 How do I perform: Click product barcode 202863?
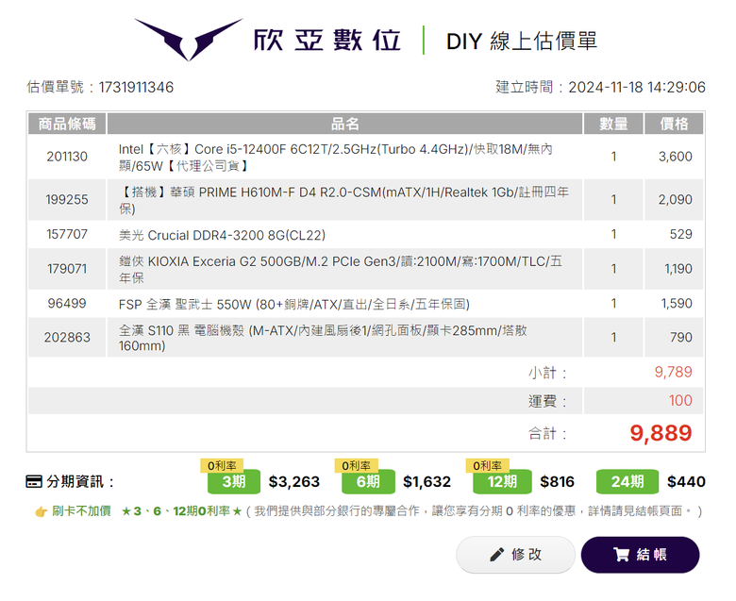click(67, 338)
